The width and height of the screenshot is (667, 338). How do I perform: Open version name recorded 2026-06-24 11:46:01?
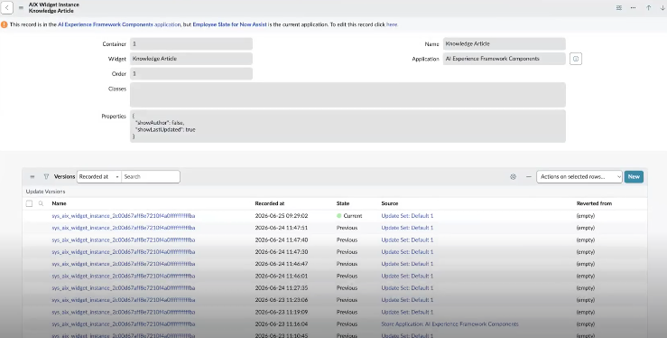(124, 276)
